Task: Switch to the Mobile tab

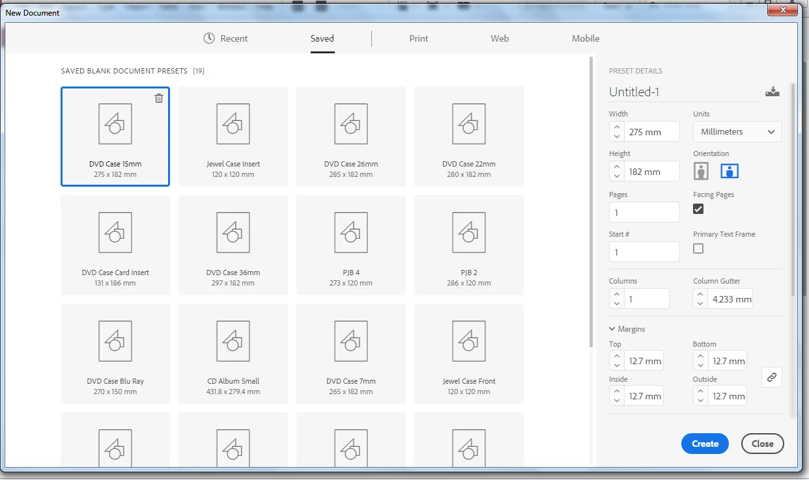Action: point(586,38)
